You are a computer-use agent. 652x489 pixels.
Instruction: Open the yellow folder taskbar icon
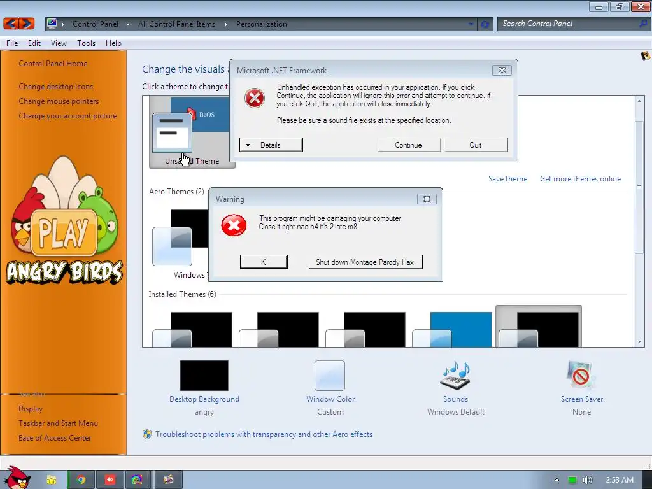(51, 480)
